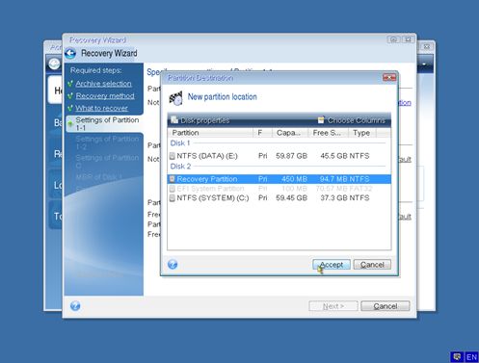Sort by Partition column header
Screen dimensions: 479x363
tap(210, 133)
